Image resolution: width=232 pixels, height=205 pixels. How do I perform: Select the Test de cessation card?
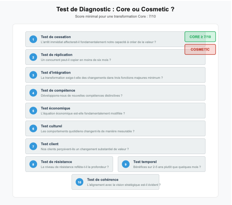tap(115, 39)
